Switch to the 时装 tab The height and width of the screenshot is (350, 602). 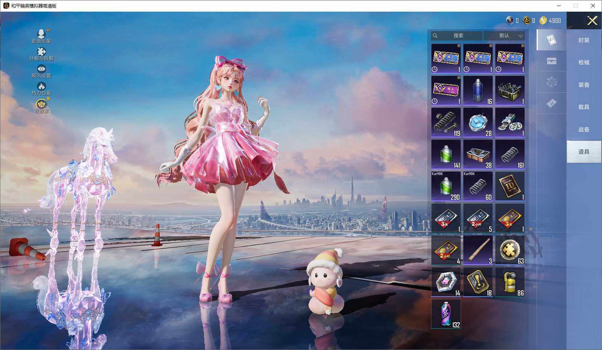pos(584,40)
